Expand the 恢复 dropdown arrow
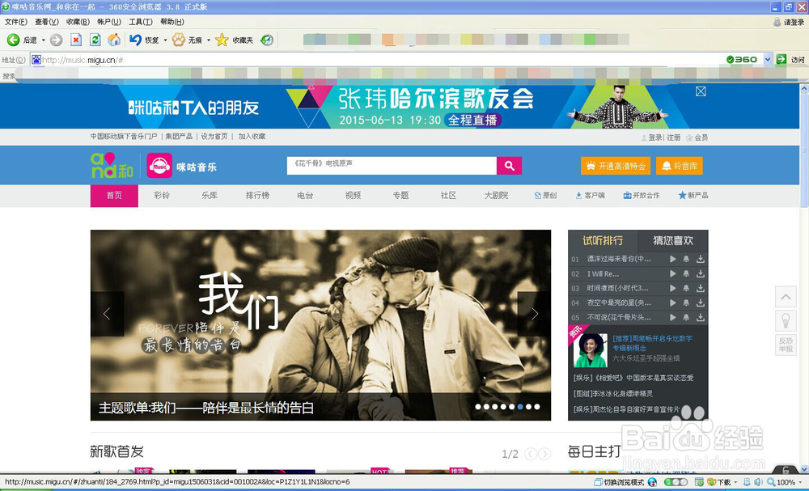Viewport: 809px width, 491px height. (x=165, y=40)
